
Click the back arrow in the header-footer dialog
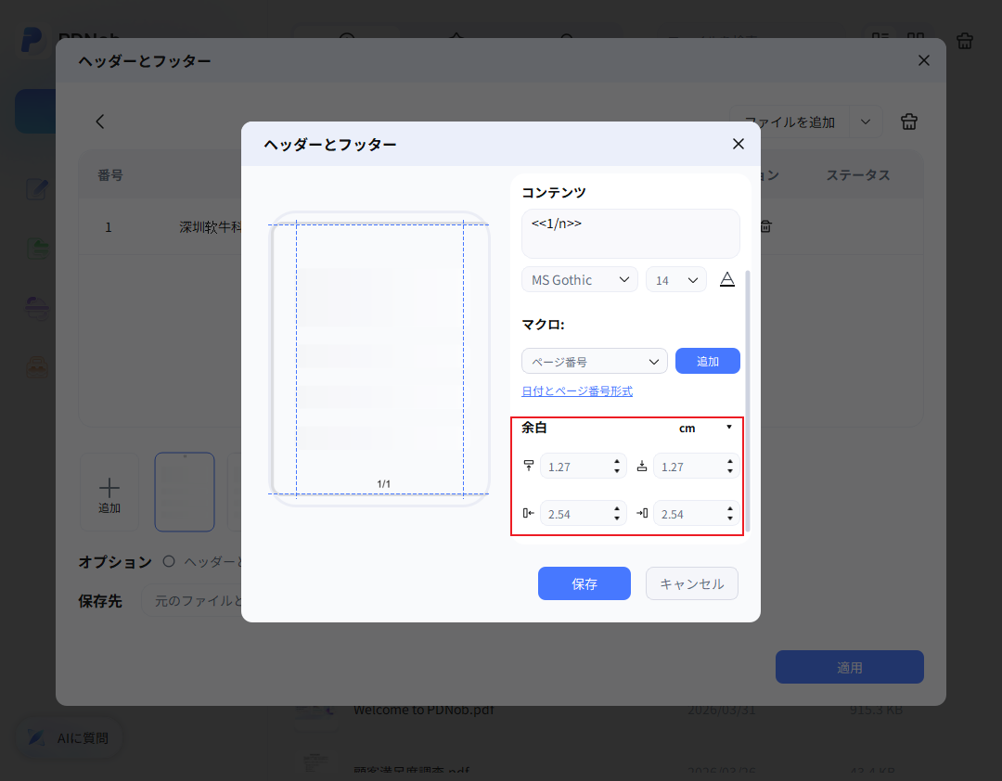pyautogui.click(x=99, y=122)
